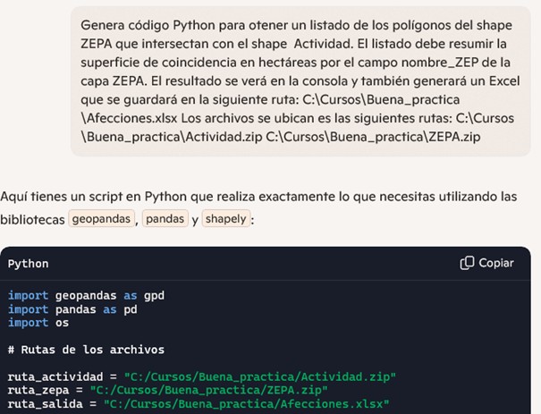
Task: Click the Copiar label
Action: point(496,263)
